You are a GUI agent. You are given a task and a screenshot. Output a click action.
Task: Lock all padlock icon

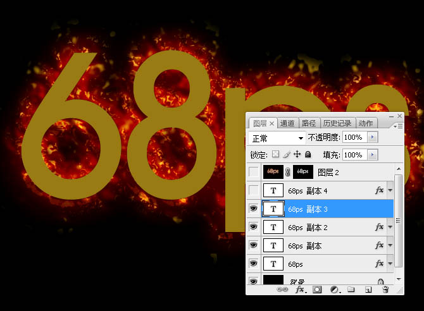click(x=308, y=154)
